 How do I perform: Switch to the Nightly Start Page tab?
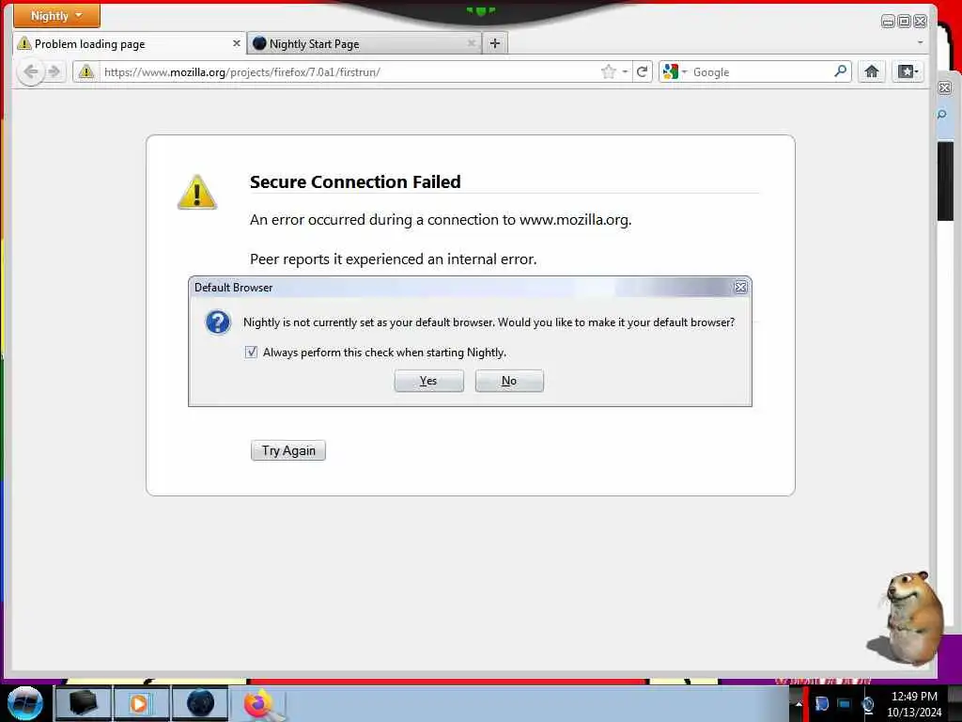[365, 43]
